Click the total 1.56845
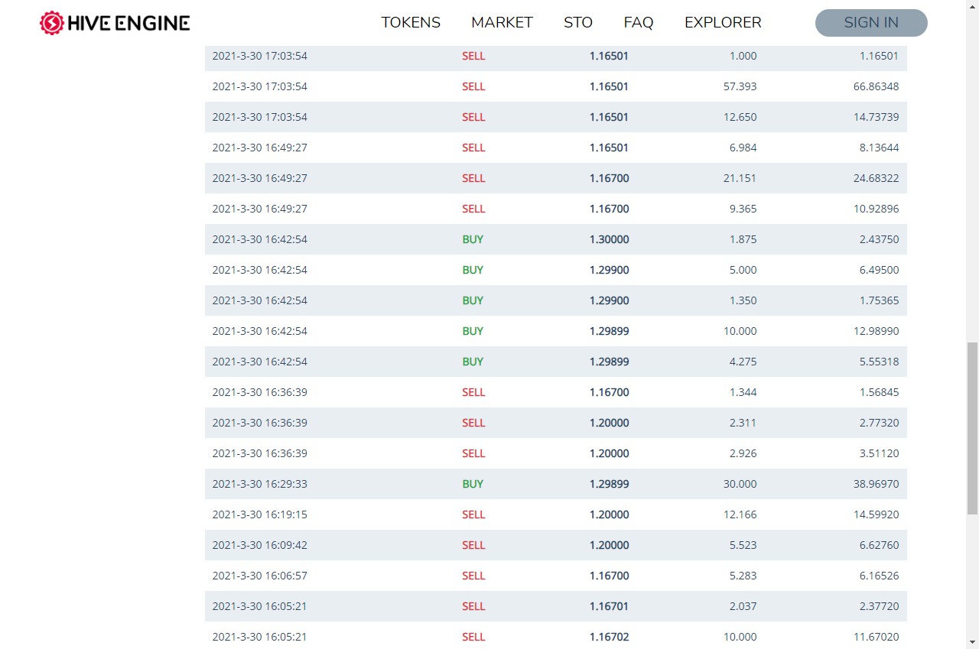Viewport: 979px width, 649px height. coord(879,392)
